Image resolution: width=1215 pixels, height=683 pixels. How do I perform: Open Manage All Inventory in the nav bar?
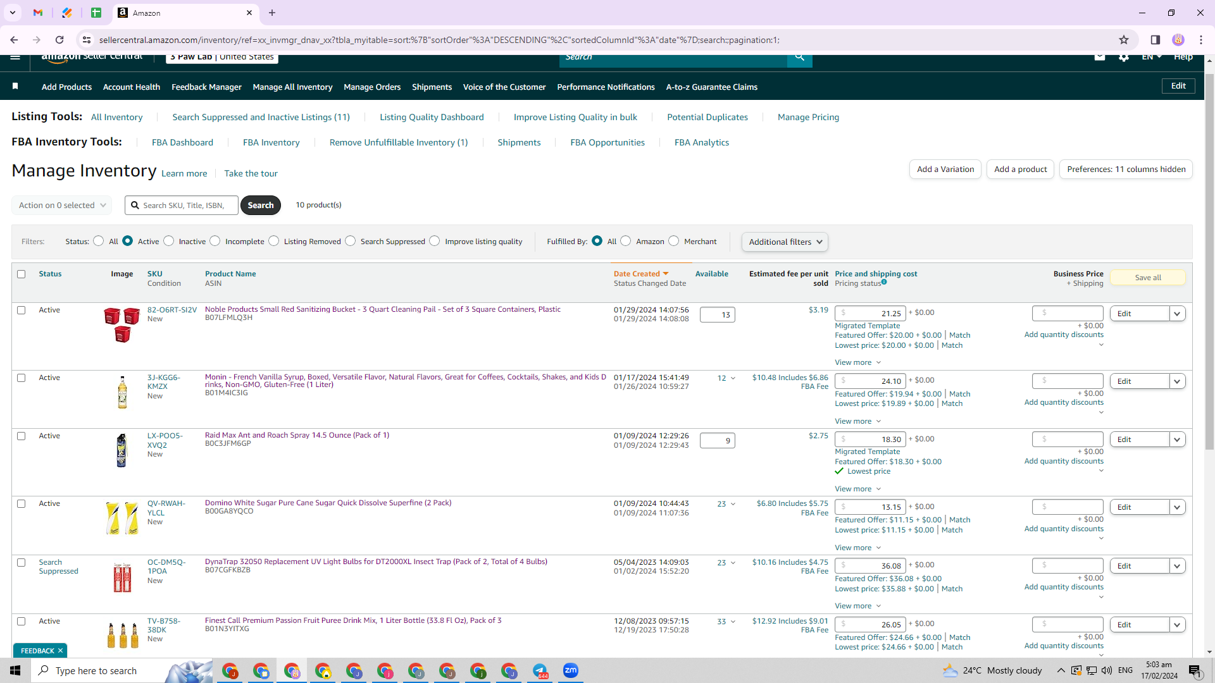point(292,87)
